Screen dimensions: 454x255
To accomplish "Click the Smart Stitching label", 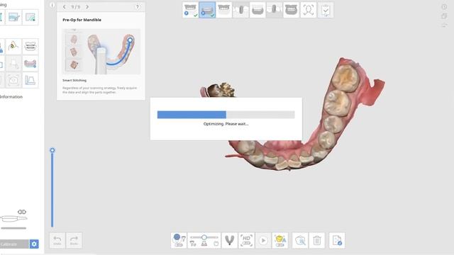I will pyautogui.click(x=74, y=80).
